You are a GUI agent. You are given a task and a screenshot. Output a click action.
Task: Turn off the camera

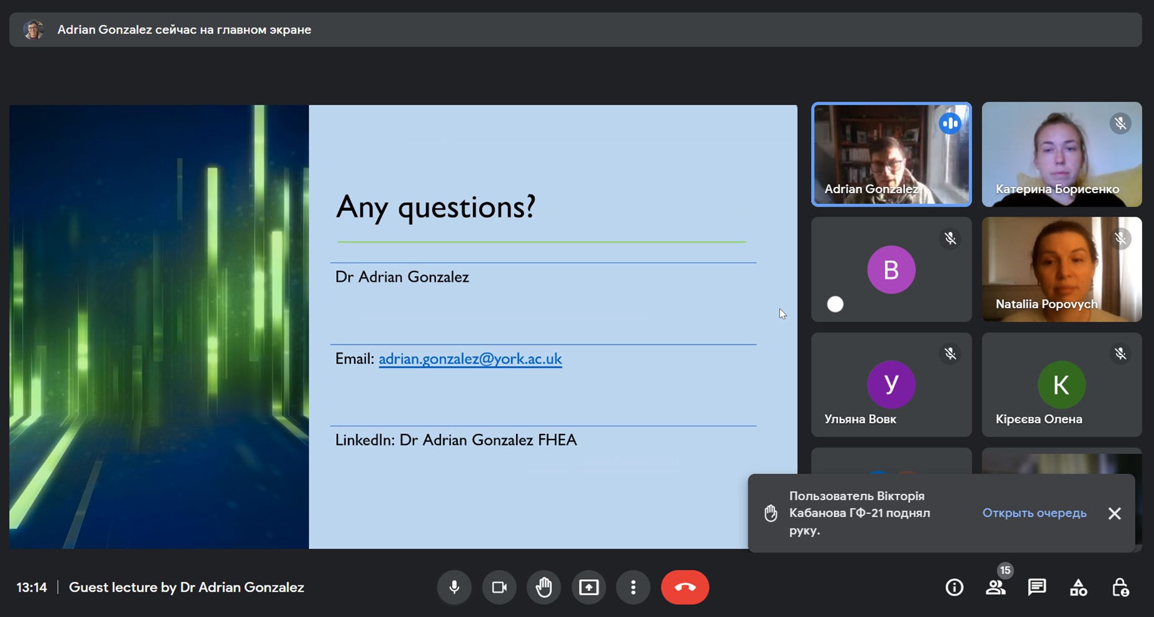coord(499,587)
